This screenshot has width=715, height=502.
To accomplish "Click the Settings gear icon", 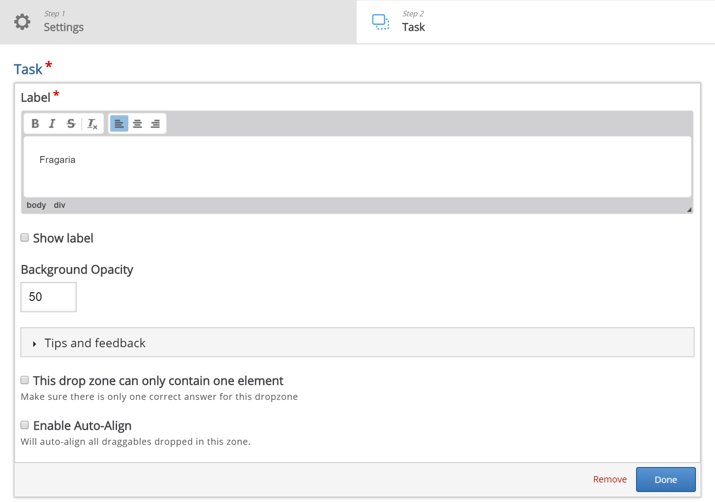I will [22, 22].
